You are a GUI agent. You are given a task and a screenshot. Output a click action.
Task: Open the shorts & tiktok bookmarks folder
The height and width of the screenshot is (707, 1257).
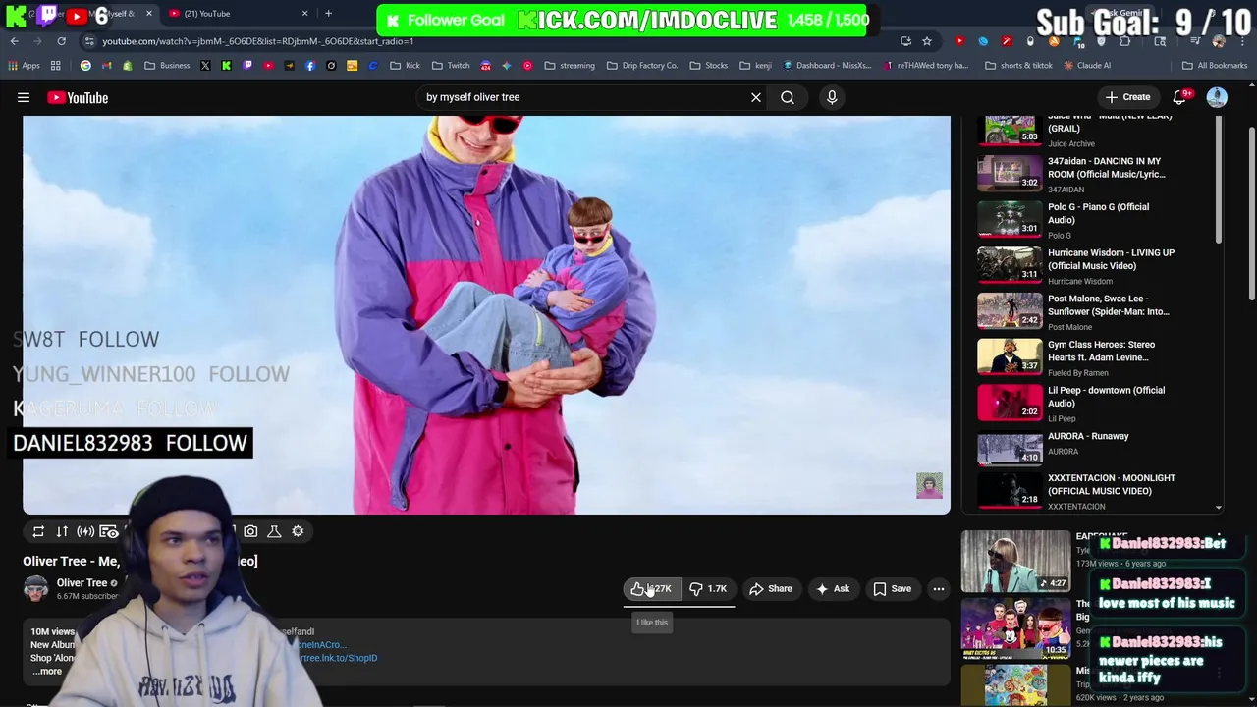point(1018,66)
